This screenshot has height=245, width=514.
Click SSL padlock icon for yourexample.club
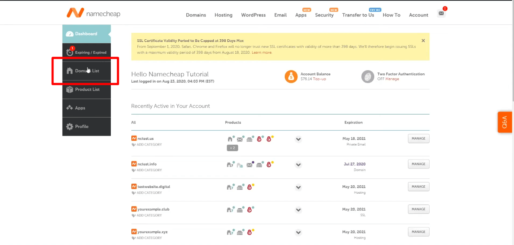249,209
